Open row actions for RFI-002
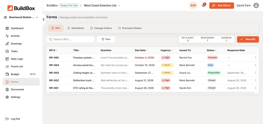This screenshot has width=263, height=124. (256, 80)
